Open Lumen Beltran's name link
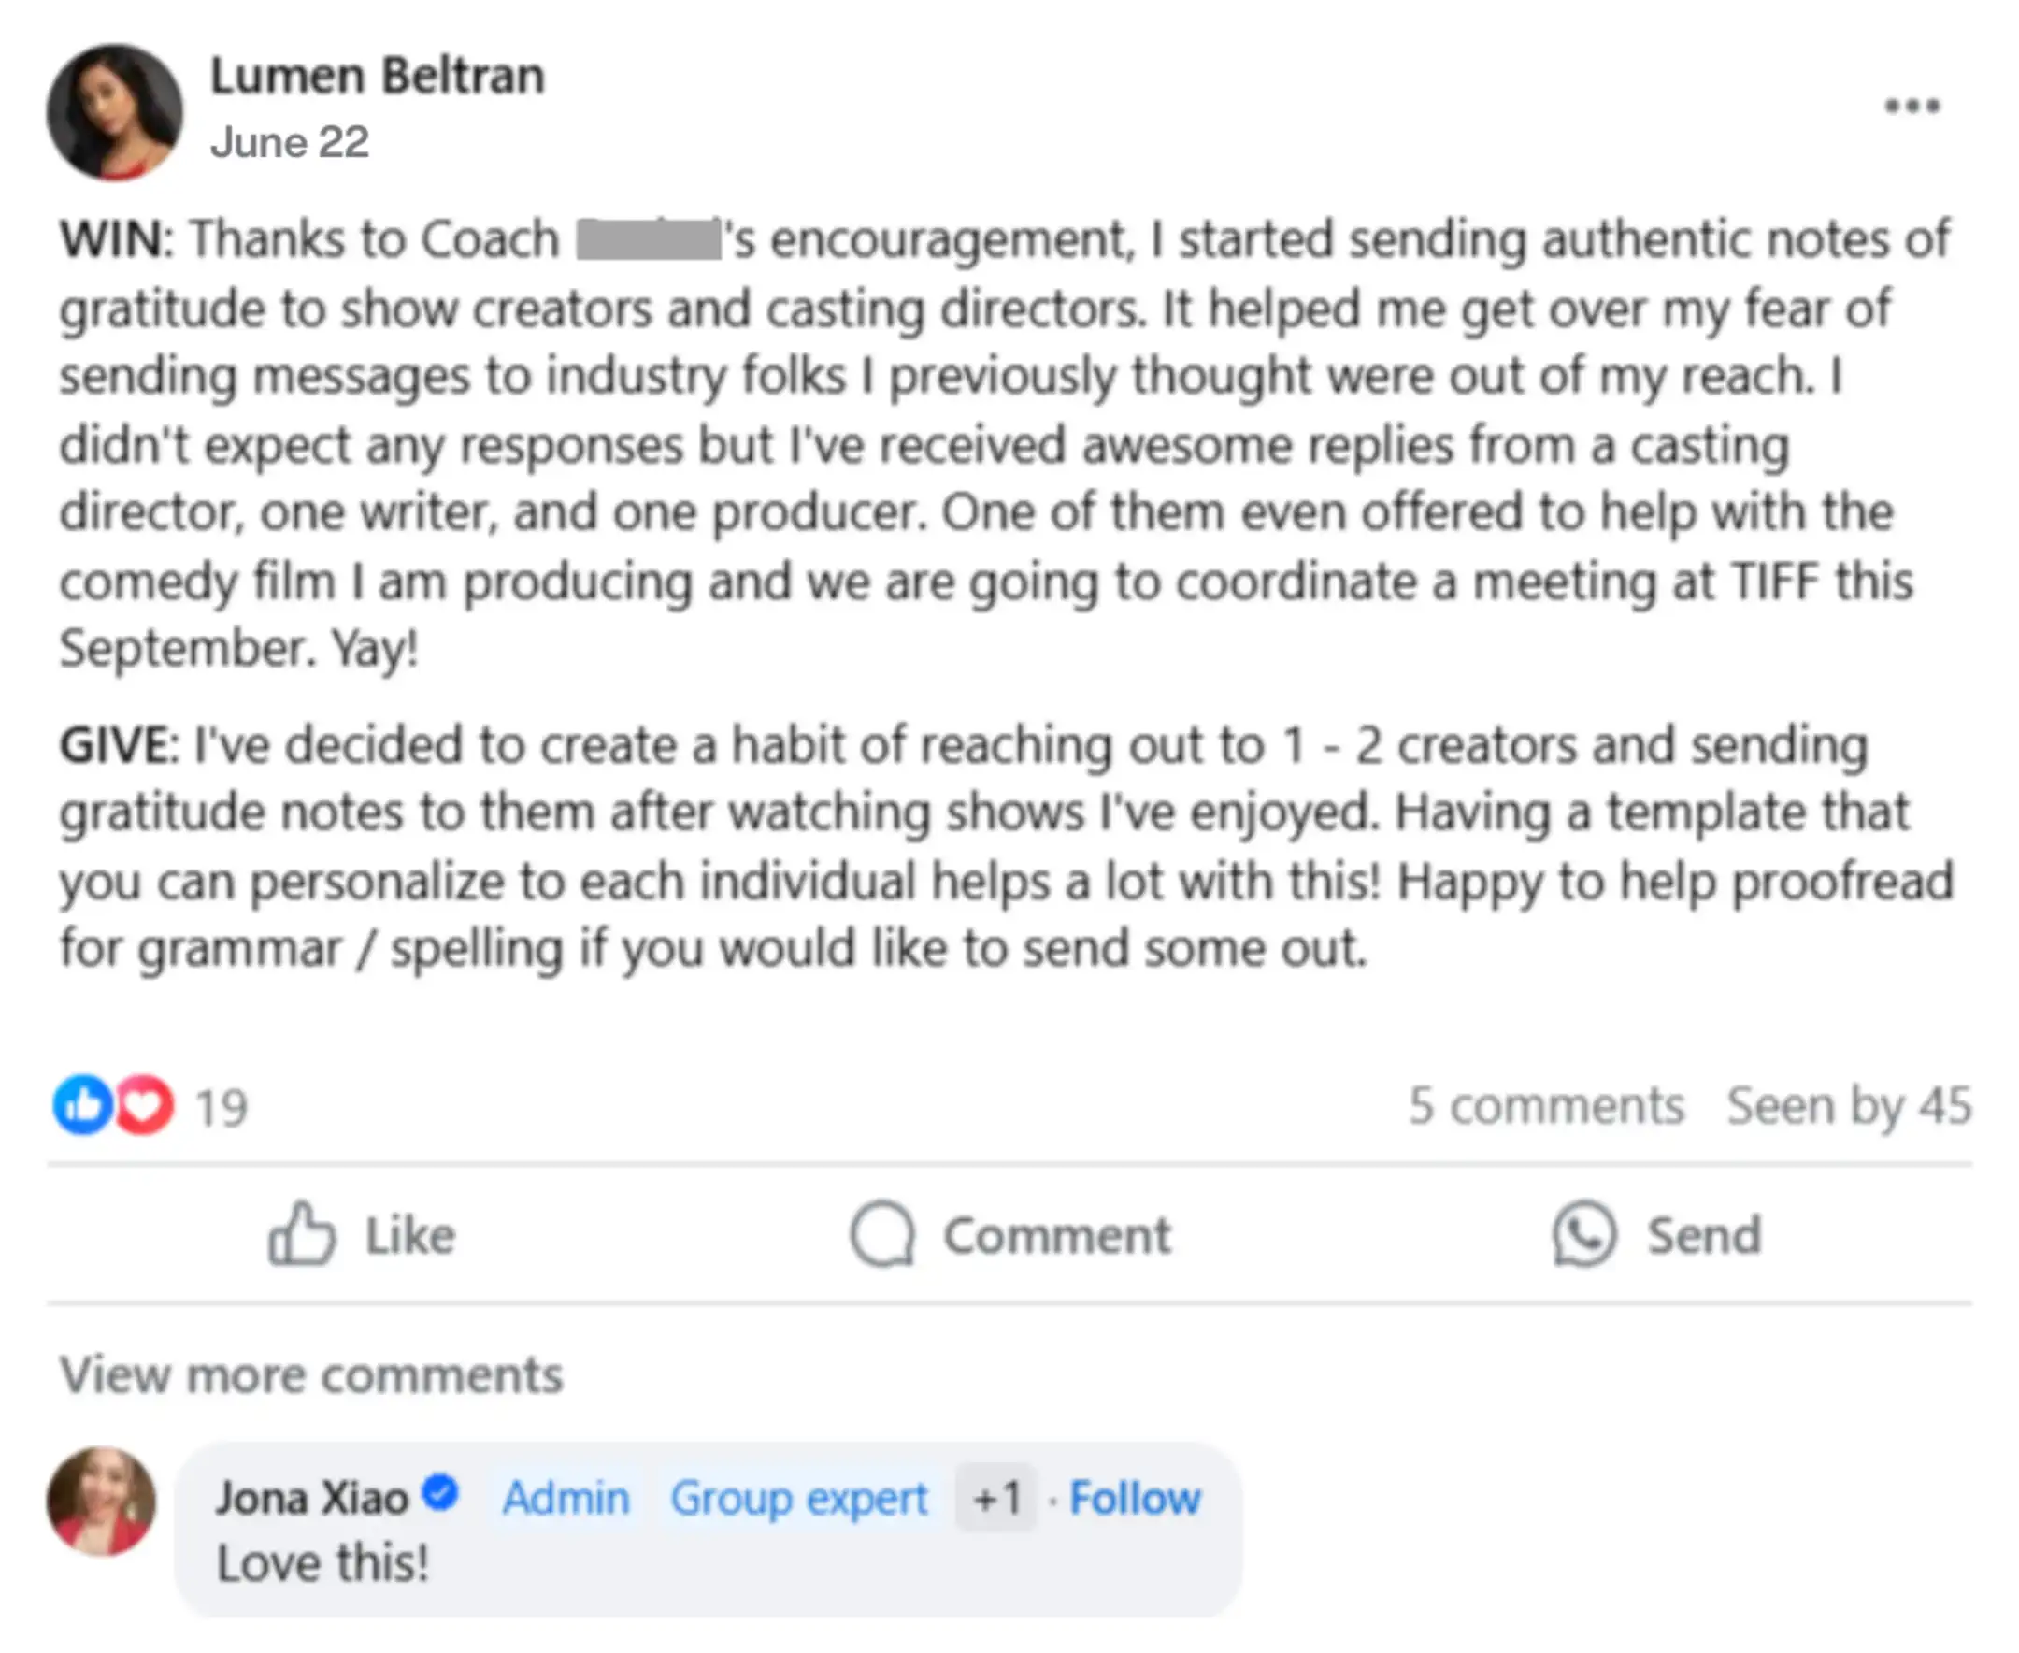The width and height of the screenshot is (2019, 1653). point(377,75)
